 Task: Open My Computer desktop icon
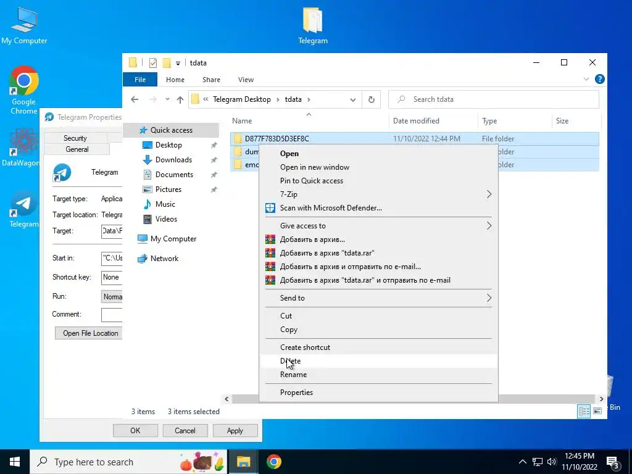24,25
